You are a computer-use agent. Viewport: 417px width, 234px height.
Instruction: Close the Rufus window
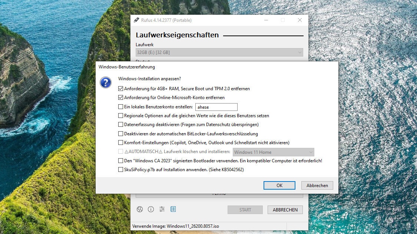point(300,20)
